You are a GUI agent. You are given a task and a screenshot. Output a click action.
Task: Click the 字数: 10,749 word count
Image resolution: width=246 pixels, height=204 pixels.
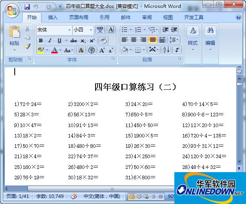click(50, 196)
